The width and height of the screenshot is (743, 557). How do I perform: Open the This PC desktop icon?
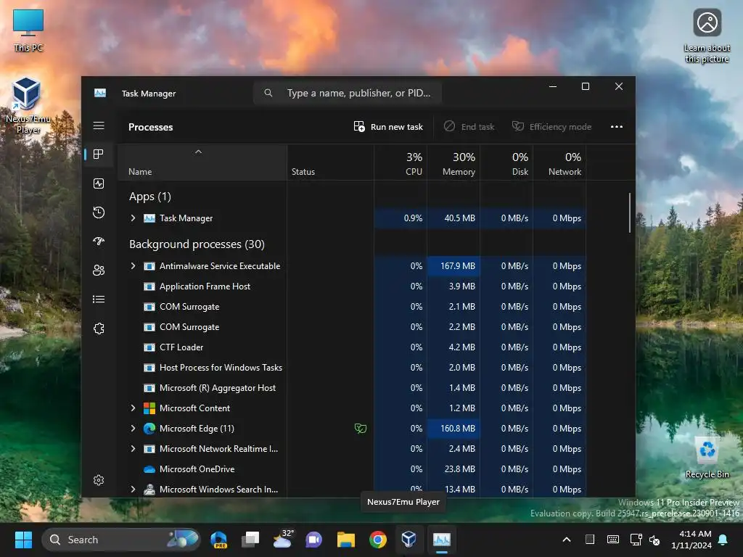(x=28, y=30)
